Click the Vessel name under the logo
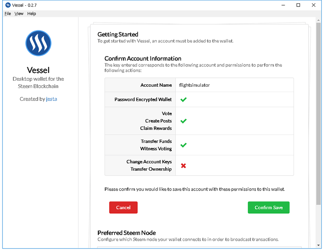The height and width of the screenshot is (251, 324). (x=38, y=70)
